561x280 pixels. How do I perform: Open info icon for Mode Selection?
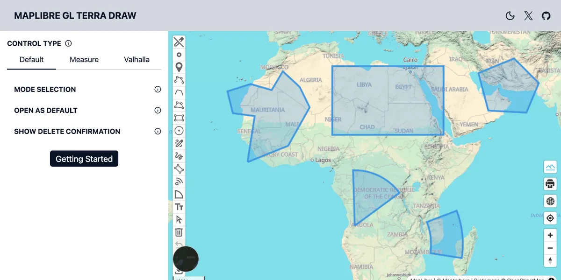click(158, 89)
